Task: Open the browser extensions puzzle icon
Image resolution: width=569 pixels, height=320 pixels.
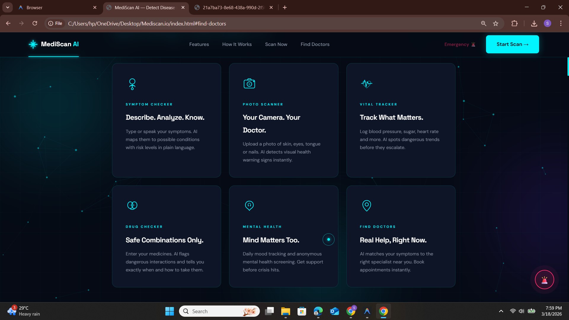Action: pyautogui.click(x=514, y=23)
